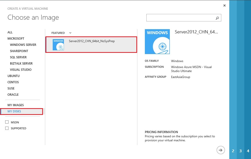The width and height of the screenshot is (251, 159).
Task: Open the SQL SERVER category
Action: click(18, 57)
